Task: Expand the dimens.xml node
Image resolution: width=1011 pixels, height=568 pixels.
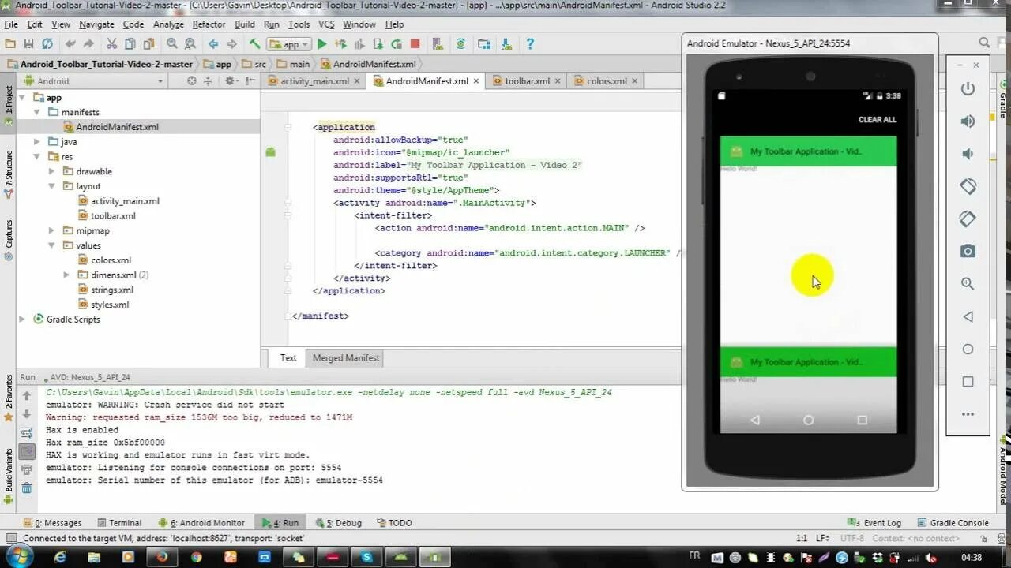Action: pos(67,275)
